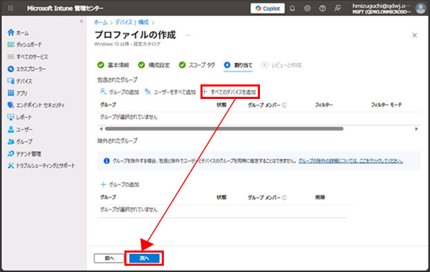
Task: Click the グループ メンバー info icon in excluded table
Action: [284, 197]
